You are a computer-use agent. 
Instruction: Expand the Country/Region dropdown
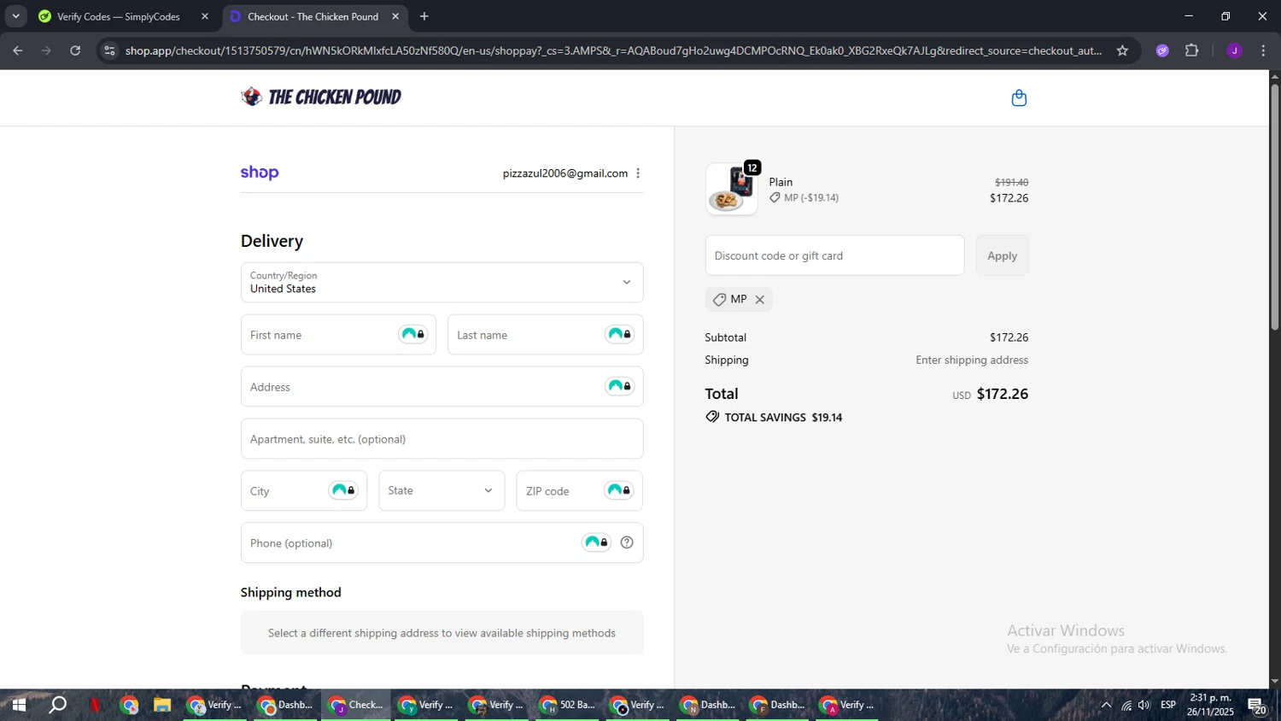(442, 282)
